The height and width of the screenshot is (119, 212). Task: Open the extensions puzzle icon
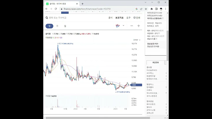coord(152,9)
